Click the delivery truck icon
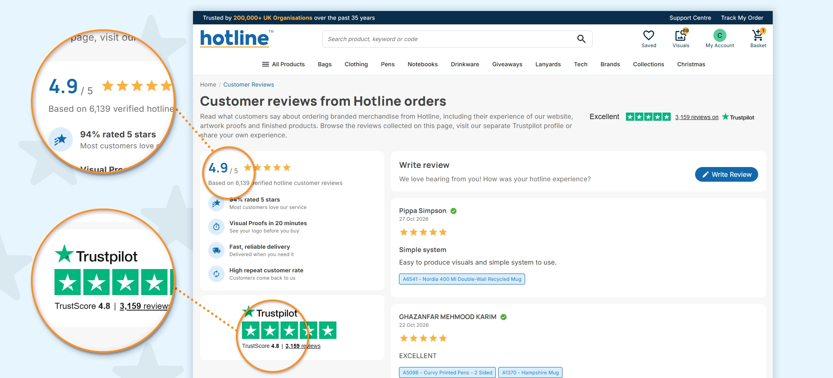The image size is (833, 378). pyautogui.click(x=216, y=250)
